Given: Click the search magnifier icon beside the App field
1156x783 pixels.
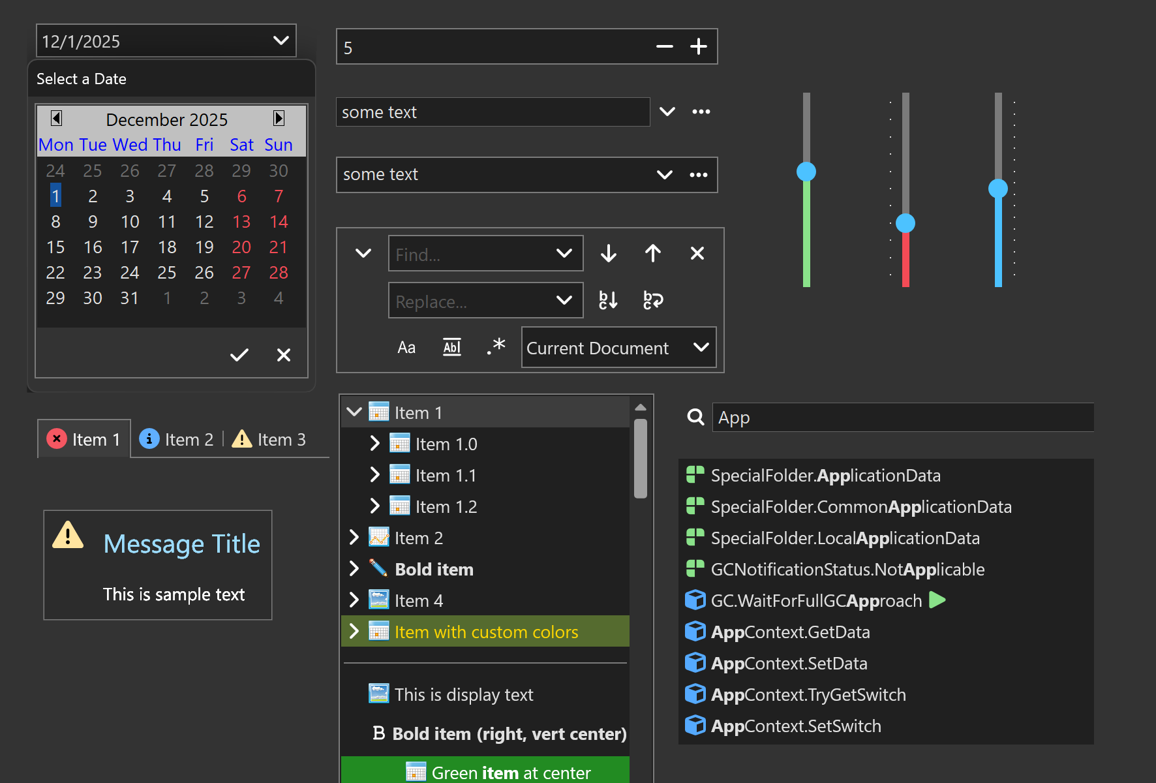Looking at the screenshot, I should [x=695, y=417].
